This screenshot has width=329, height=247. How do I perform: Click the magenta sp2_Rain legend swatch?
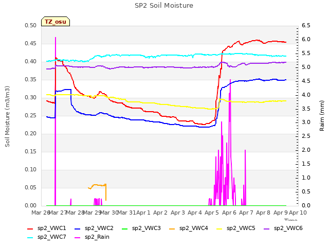tap(78, 238)
